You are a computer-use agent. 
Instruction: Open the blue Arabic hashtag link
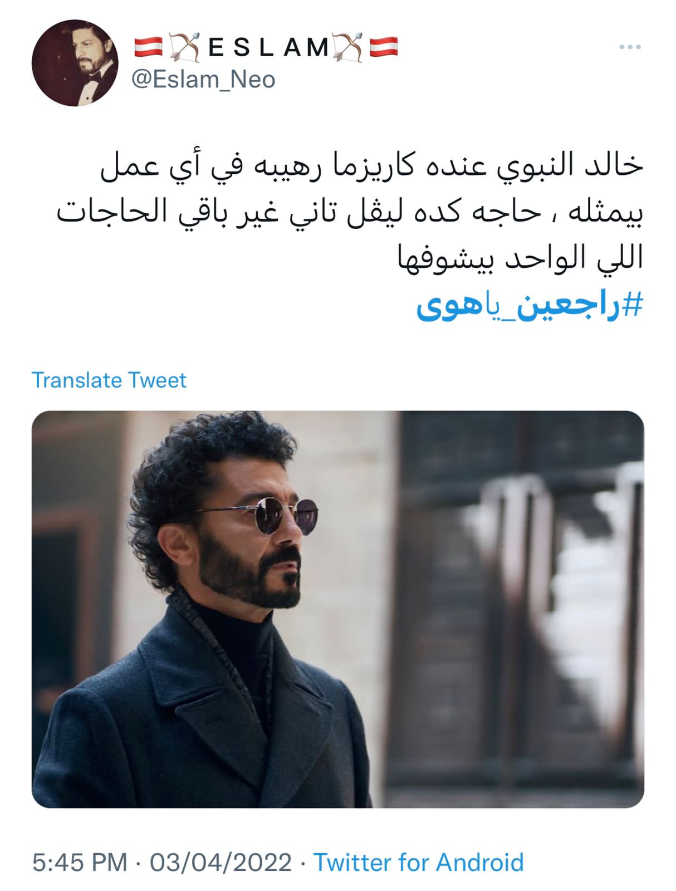coord(530,305)
